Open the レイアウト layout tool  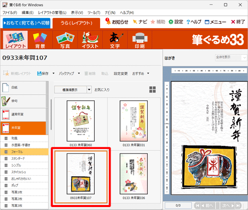coord(15,40)
